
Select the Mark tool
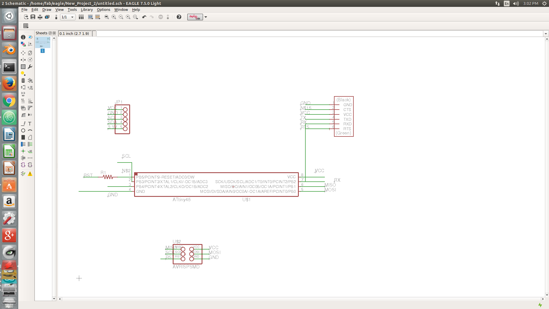[30, 44]
